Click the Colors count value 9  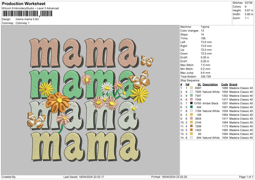[x=246, y=7]
